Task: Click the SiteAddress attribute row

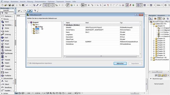Action: [x=101, y=44]
